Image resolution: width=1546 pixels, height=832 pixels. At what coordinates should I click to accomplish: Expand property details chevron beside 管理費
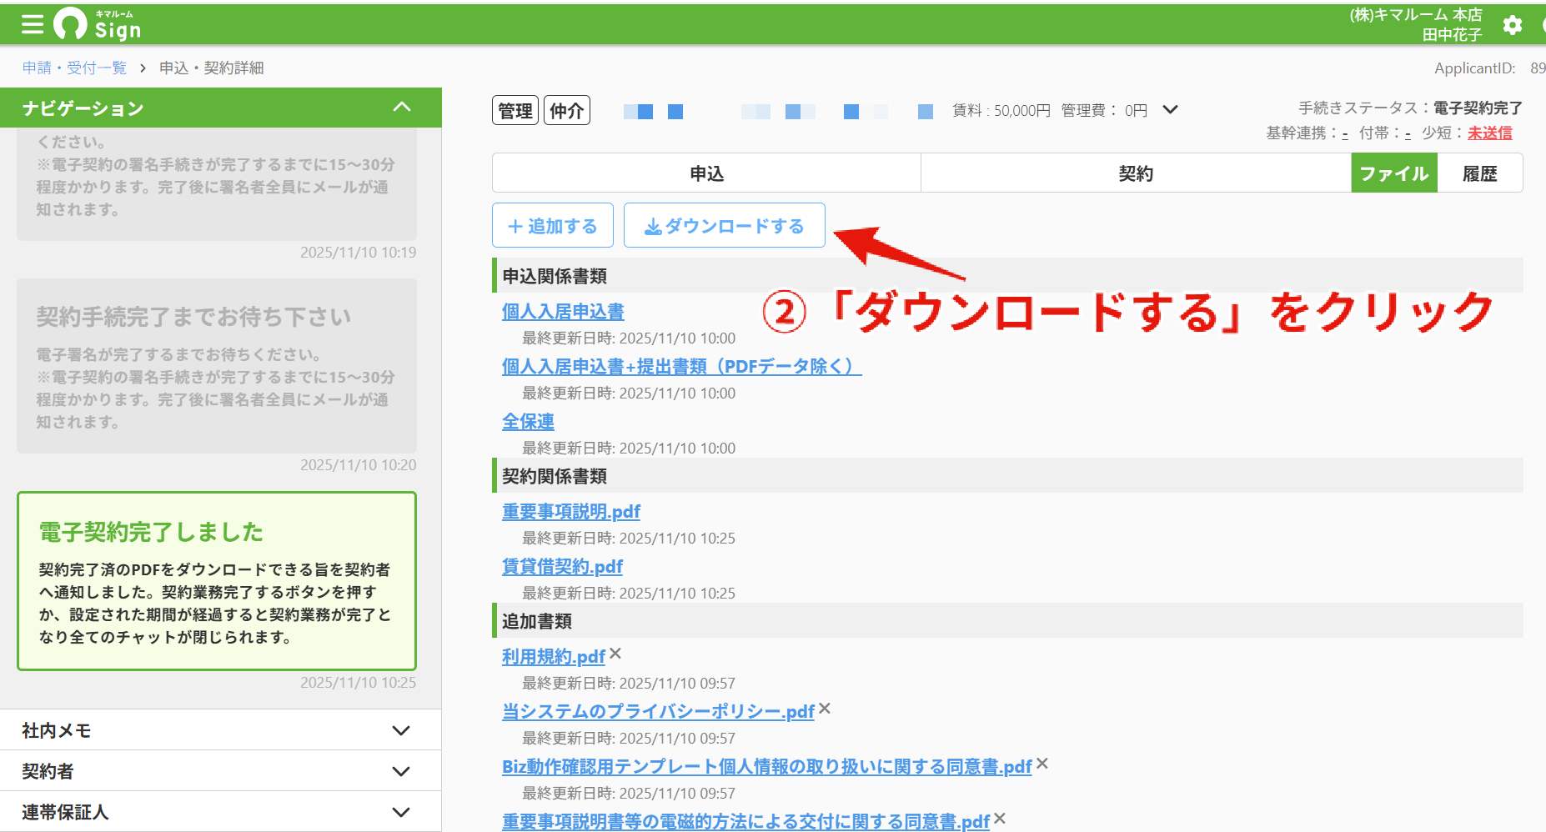(x=1171, y=109)
